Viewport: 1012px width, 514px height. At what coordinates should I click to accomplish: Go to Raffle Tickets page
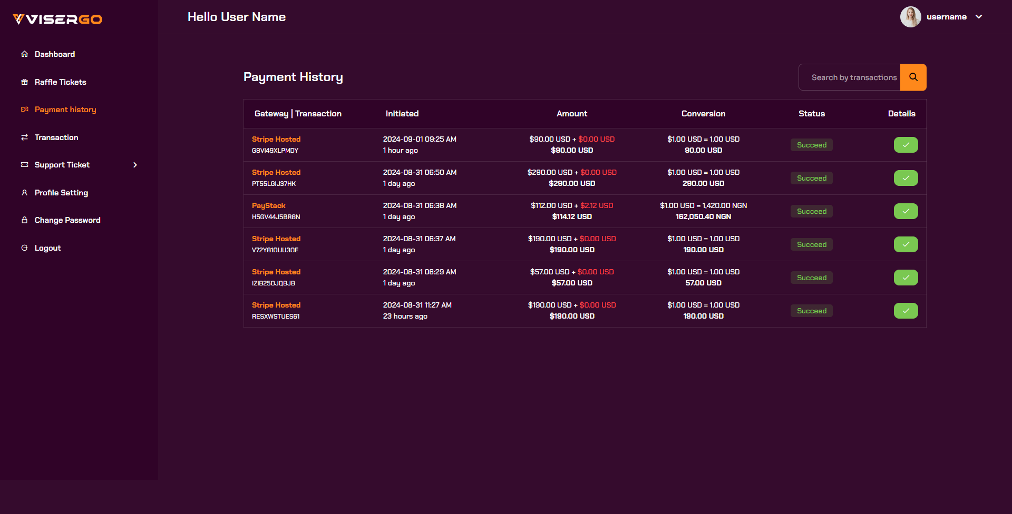click(x=60, y=82)
